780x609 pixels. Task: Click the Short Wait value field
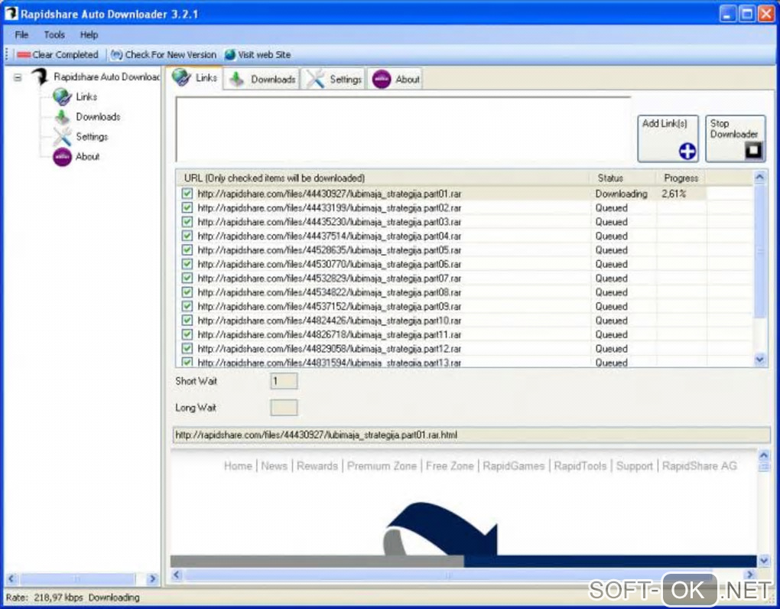(x=284, y=381)
